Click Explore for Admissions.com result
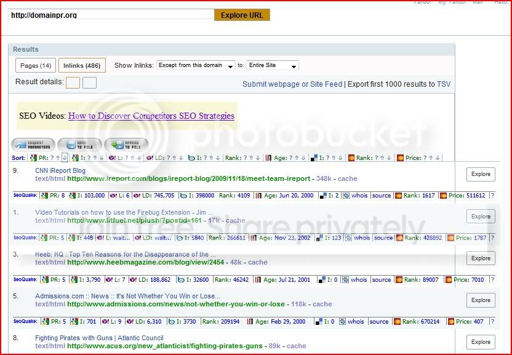The width and height of the screenshot is (512, 355). pyautogui.click(x=481, y=300)
